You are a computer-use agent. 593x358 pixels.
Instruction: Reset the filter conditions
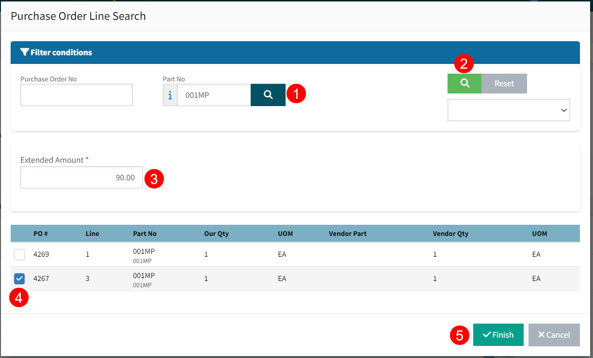pyautogui.click(x=504, y=83)
